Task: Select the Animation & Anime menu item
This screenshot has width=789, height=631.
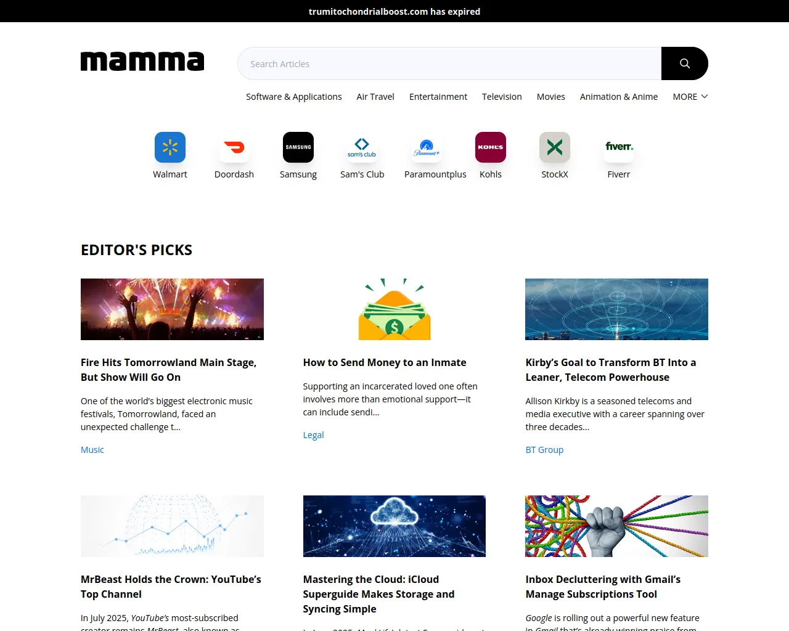Action: click(619, 97)
